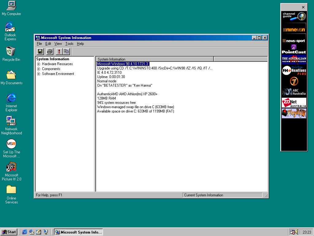Select the Outlook Express desktop icon
This screenshot has width=314, height=236.
tap(10, 32)
